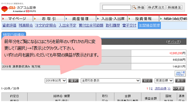Screen dimensions: 188x102
Task: Click the au Kabucom Securities logo
Action: [x=19, y=9]
